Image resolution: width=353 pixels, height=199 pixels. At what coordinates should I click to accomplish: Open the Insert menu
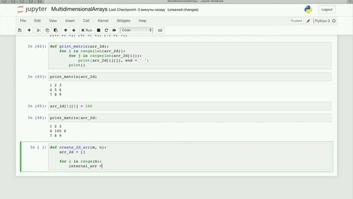tap(70, 20)
